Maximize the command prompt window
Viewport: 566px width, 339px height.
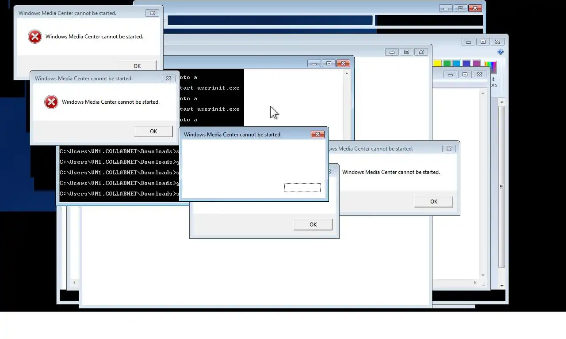tap(329, 63)
